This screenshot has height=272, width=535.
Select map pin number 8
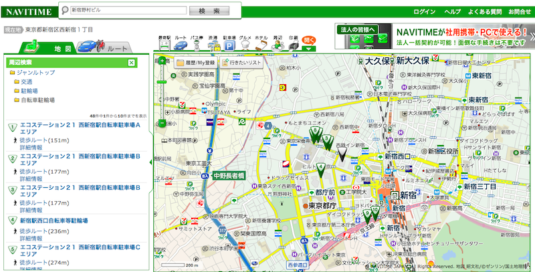(x=315, y=134)
